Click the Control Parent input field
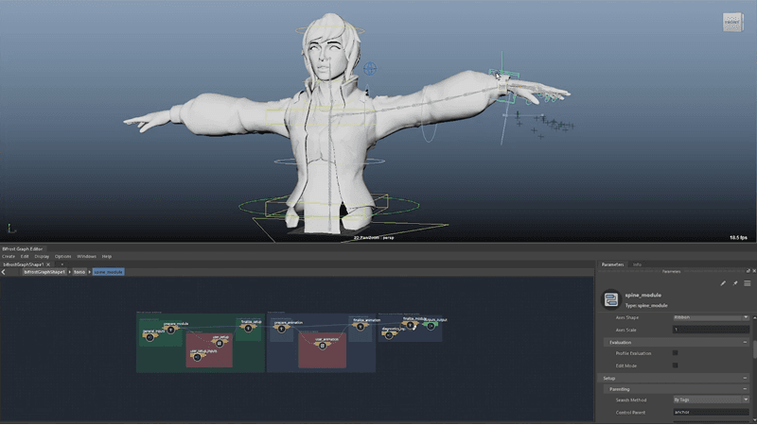The width and height of the screenshot is (757, 425). tap(710, 412)
